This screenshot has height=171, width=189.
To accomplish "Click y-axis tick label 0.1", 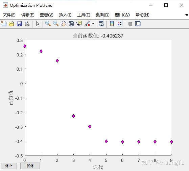I will tap(20, 69).
